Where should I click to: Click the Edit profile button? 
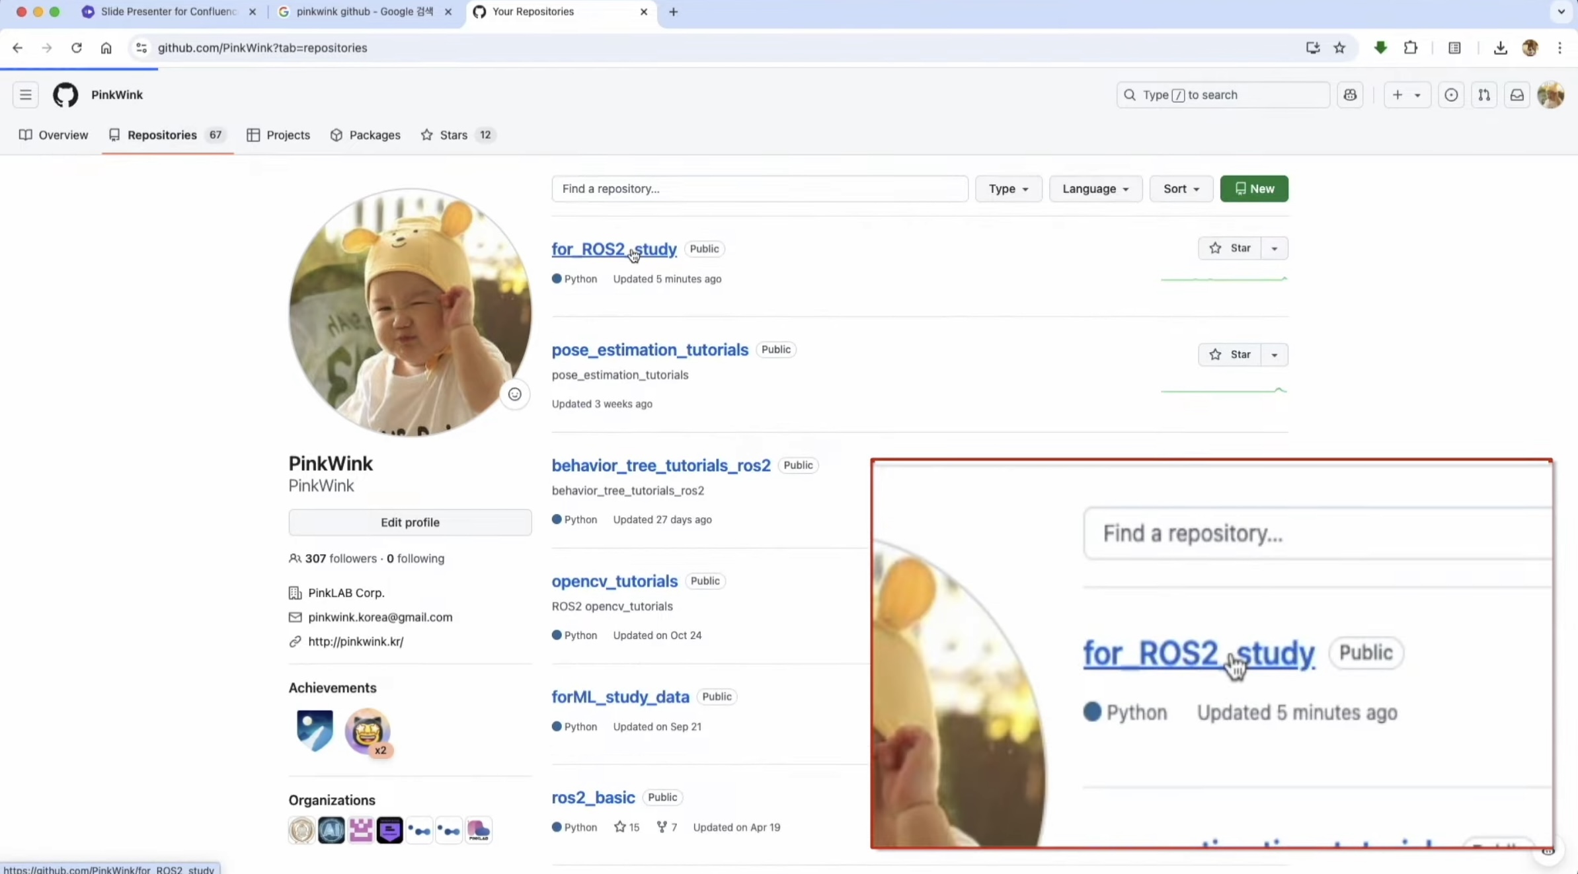[x=410, y=522]
